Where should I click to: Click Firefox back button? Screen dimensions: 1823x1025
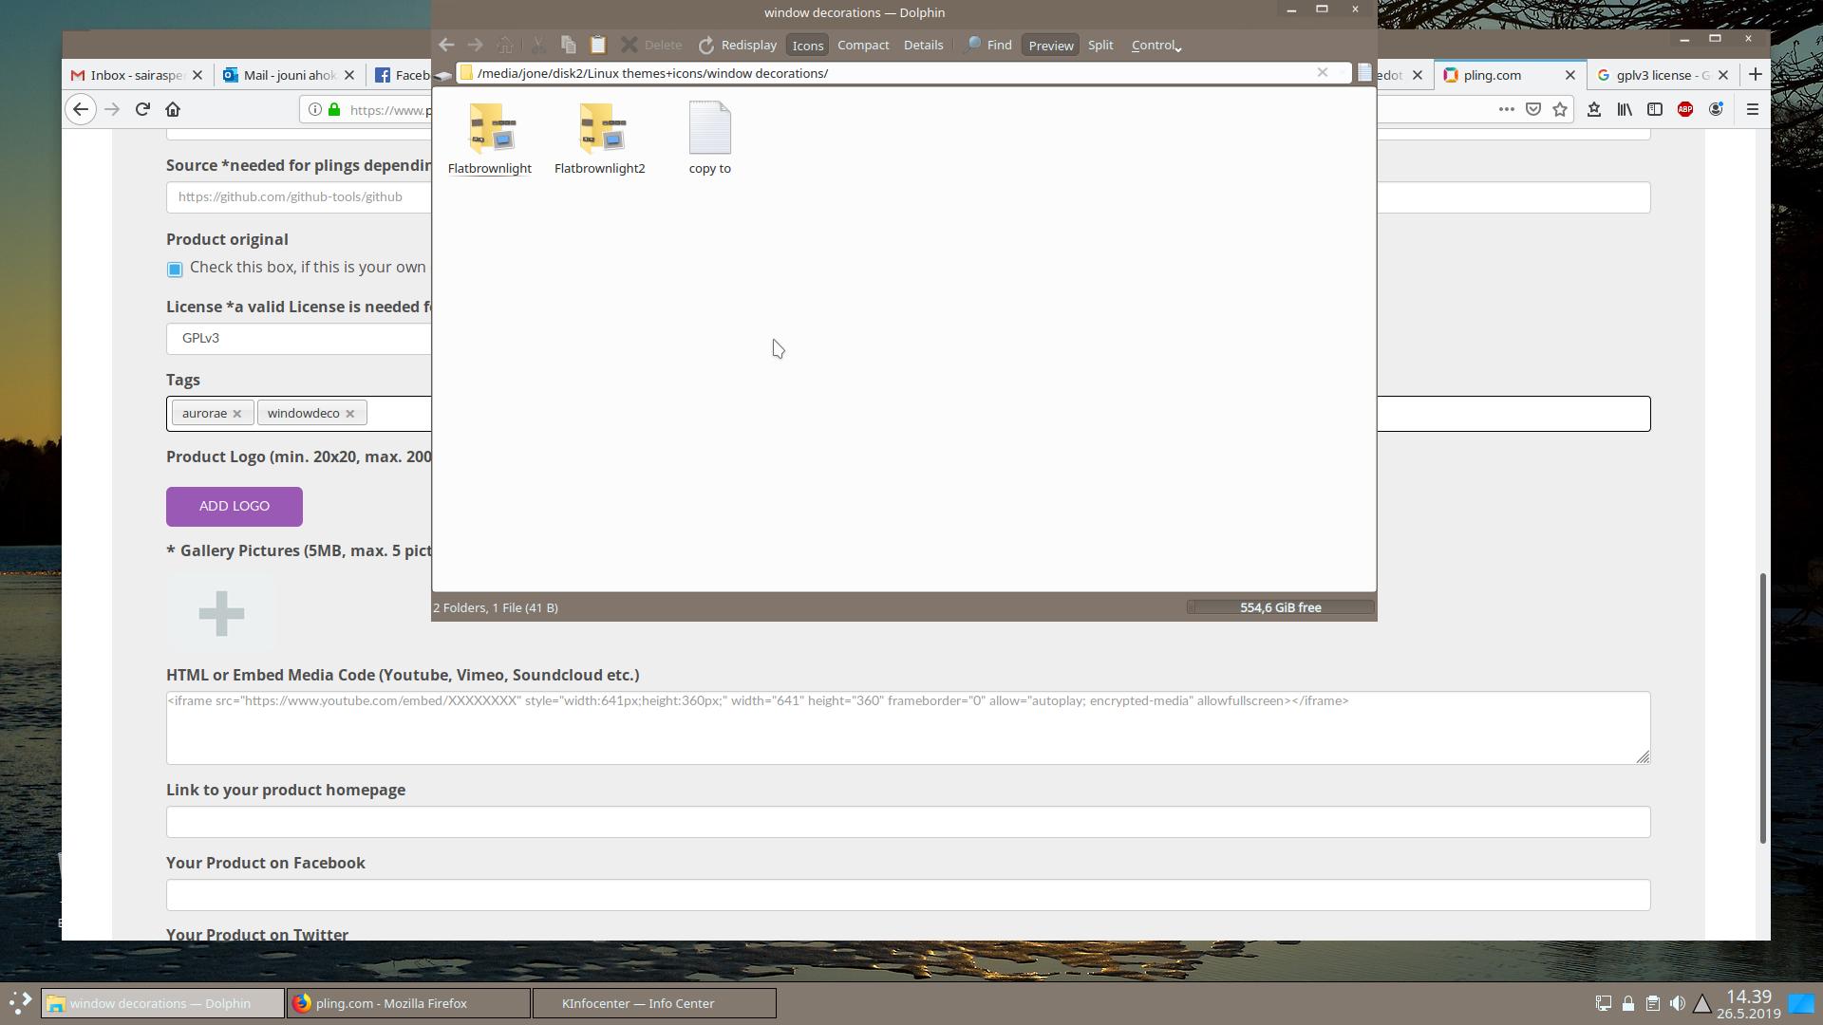coord(81,109)
